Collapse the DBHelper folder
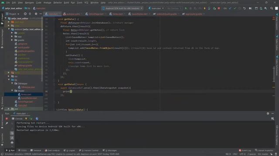279x156 pixels. [12, 84]
